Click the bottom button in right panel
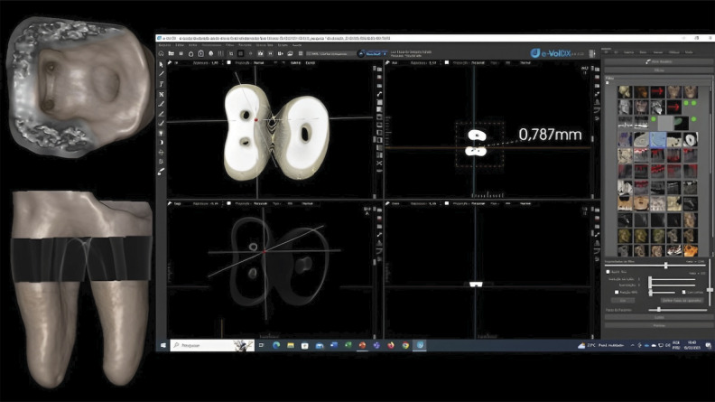The image size is (715, 402). 658,325
